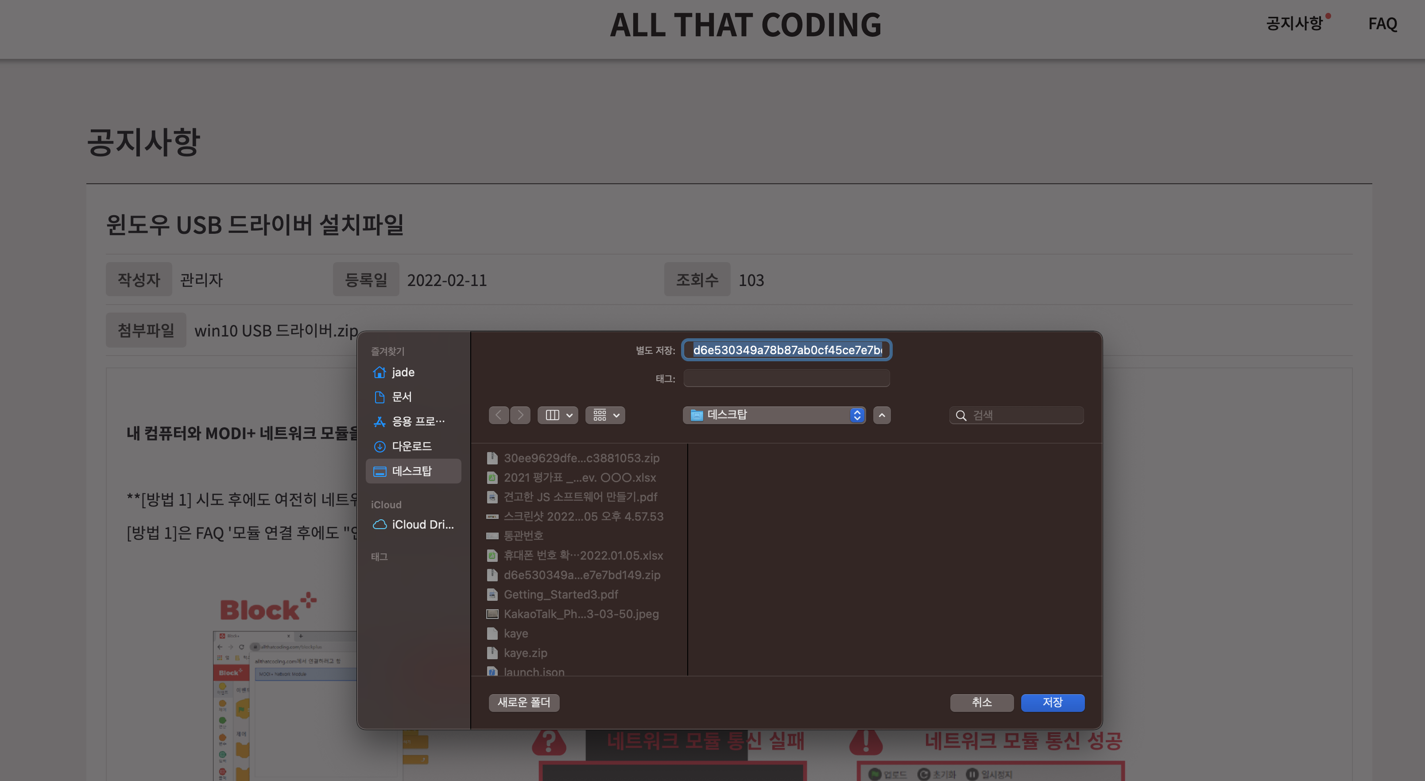Viewport: 1425px width, 781px height.
Task: Select the 데스크탑 sidebar item
Action: pos(411,471)
